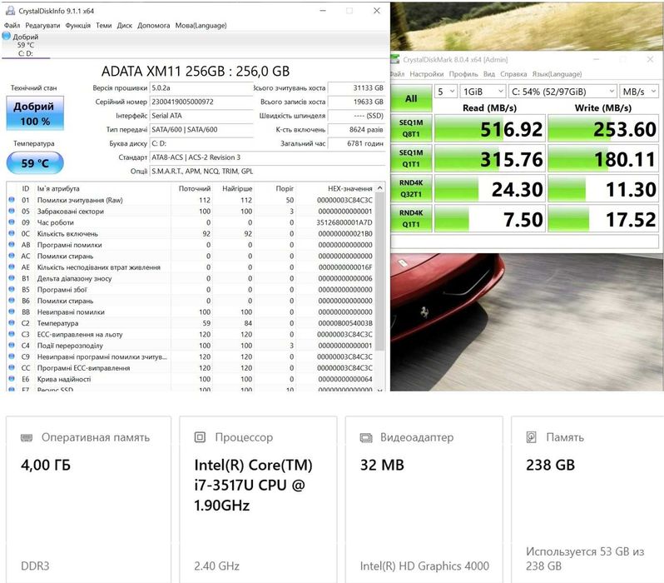
Task: Click status icon of row AE unexpected power loss
Action: (12, 267)
